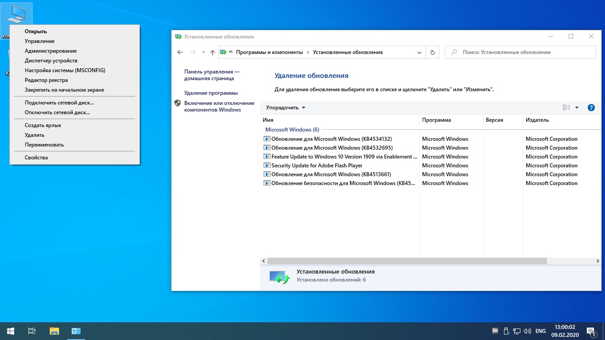
Task: Choose Закрепить на начальном экране
Action: (x=74, y=90)
